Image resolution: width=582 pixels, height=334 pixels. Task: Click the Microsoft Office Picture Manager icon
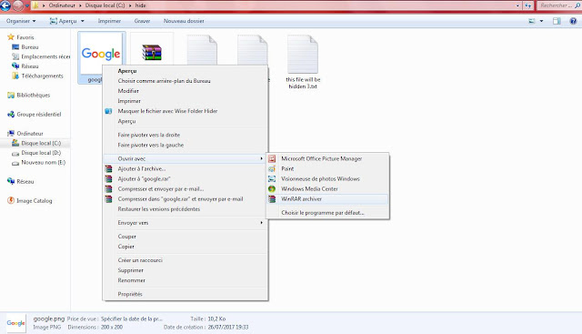272,158
